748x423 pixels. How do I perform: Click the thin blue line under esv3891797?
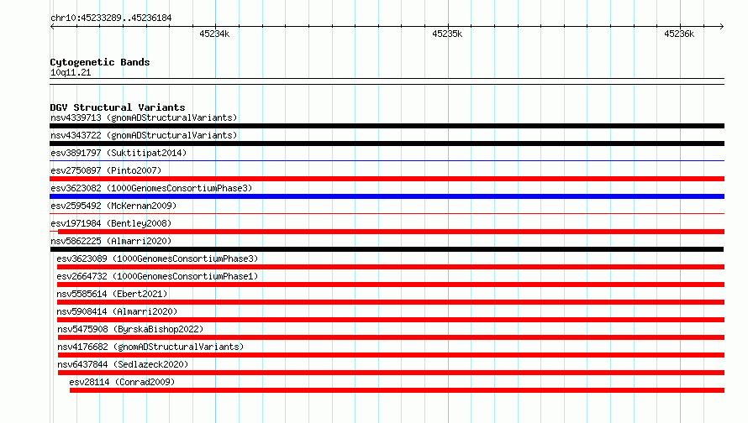[387, 161]
